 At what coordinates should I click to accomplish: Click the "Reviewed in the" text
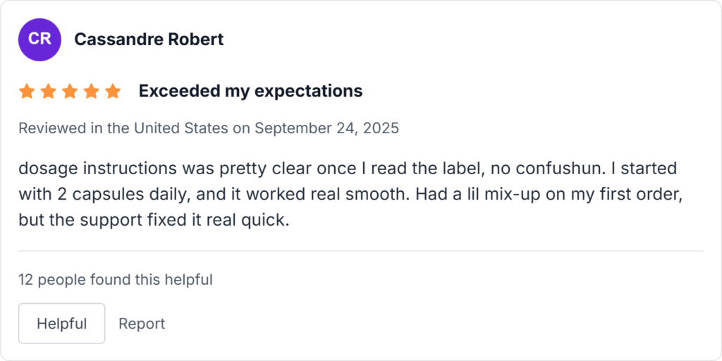point(74,128)
